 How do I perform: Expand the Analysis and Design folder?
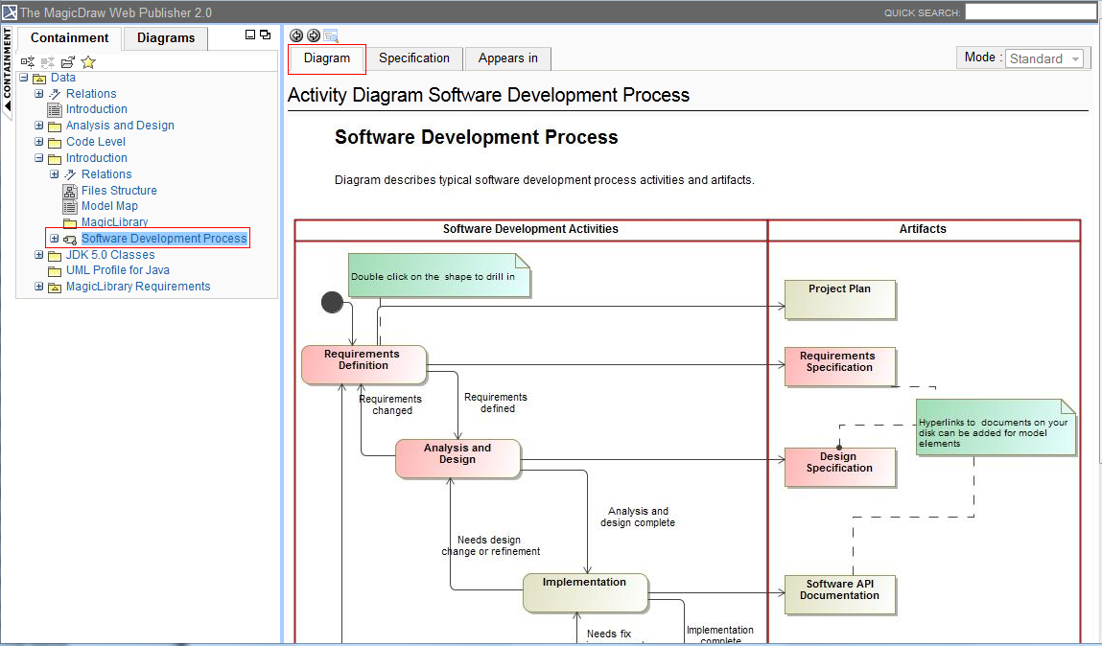pyautogui.click(x=39, y=126)
